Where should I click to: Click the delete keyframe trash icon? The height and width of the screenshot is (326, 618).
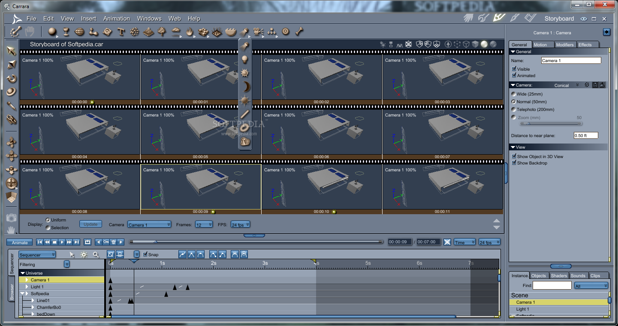point(114,242)
